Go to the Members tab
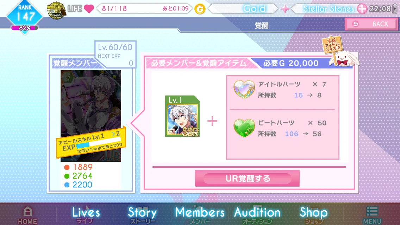The image size is (400, 225). [x=200, y=214]
